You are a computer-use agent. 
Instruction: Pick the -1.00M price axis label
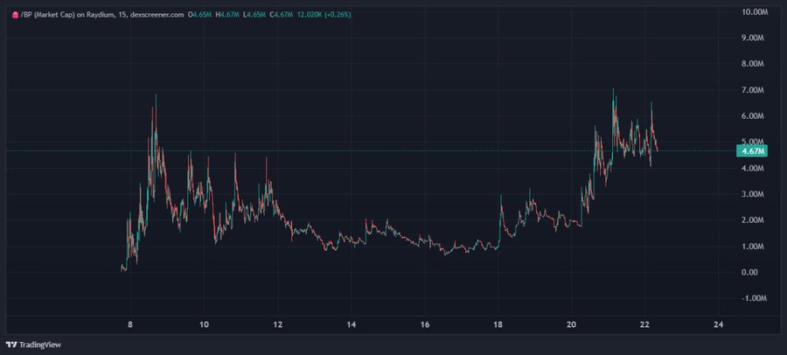(755, 298)
